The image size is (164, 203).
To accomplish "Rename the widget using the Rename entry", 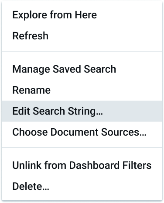I will click(82, 90).
